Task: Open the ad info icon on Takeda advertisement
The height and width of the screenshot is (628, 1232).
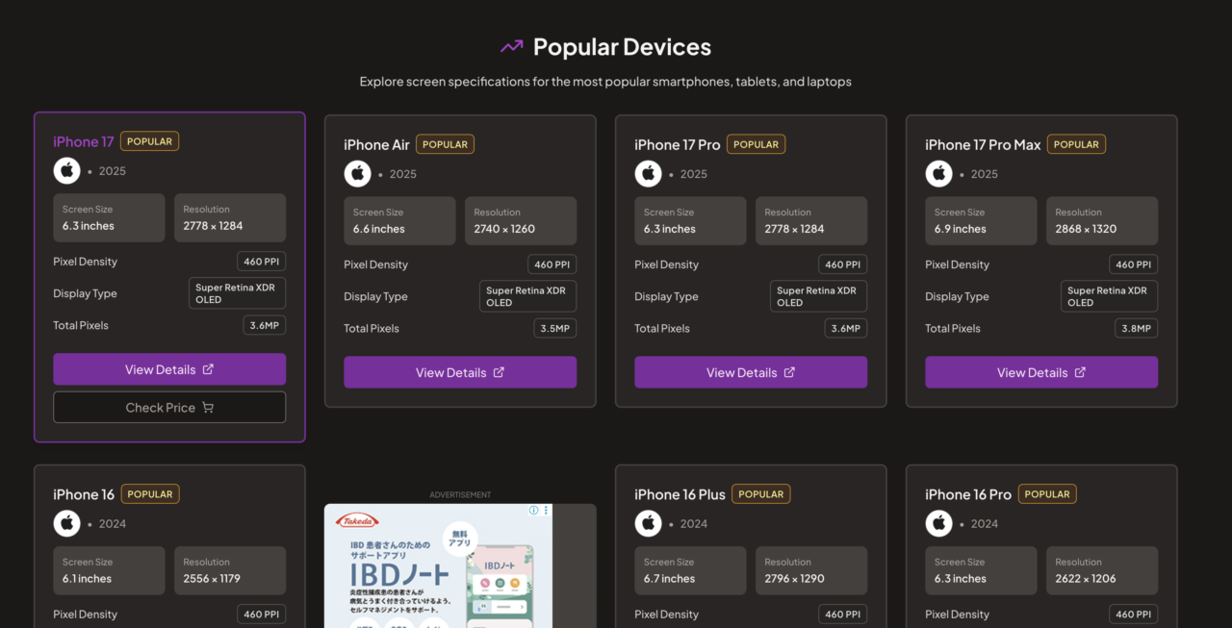Action: [534, 511]
